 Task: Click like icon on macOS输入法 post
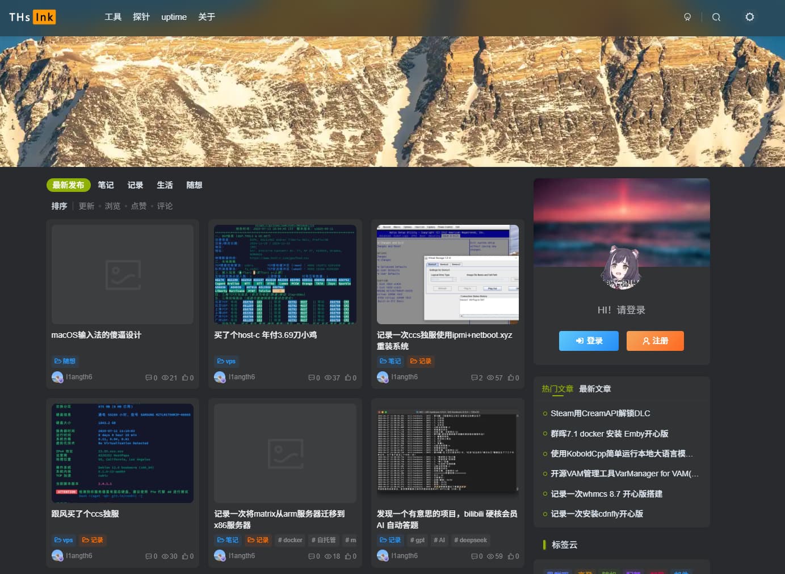[185, 378]
